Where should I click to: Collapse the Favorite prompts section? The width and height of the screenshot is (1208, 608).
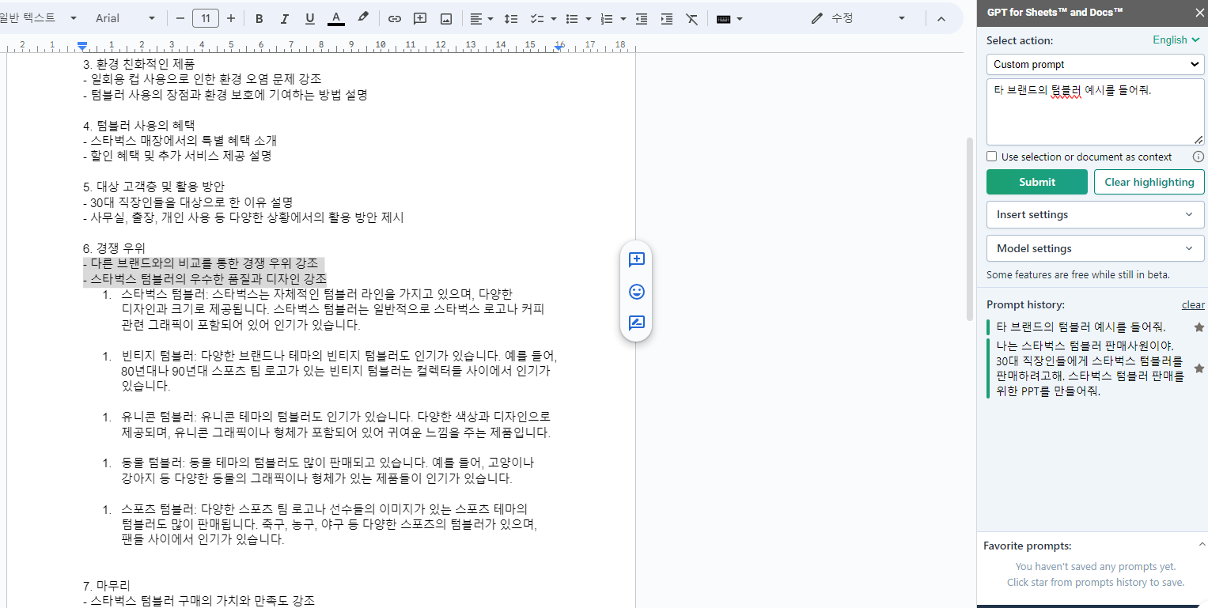[x=1202, y=545]
